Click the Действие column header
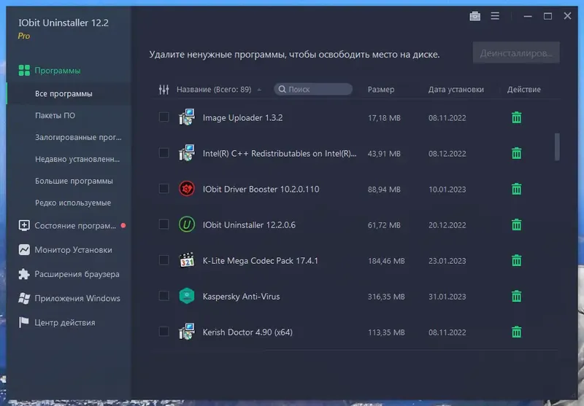 523,90
